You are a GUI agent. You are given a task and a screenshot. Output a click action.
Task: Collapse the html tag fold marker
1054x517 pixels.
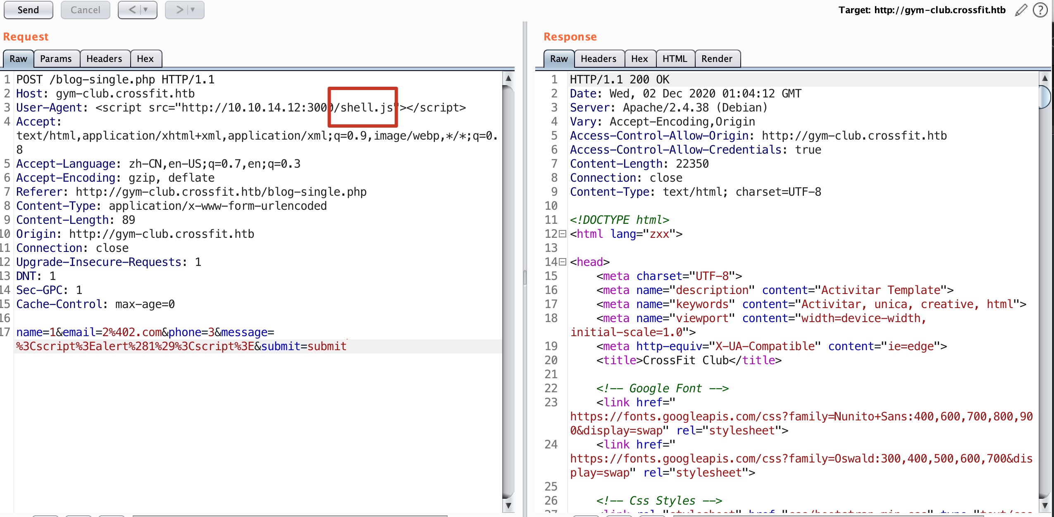562,234
